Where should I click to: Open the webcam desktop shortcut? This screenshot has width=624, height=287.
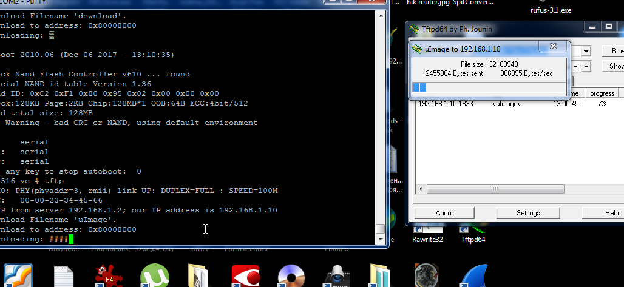[x=336, y=276]
